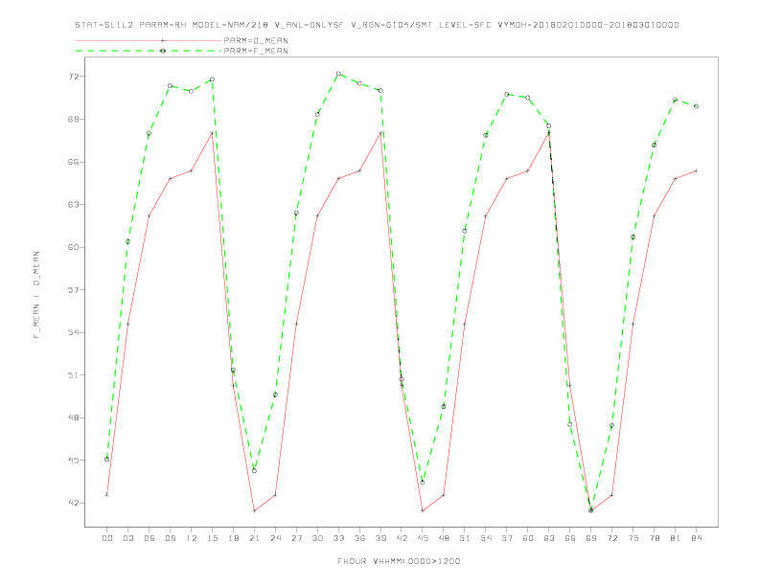Click the x-axis hour label 03
Viewport: 759px width, 586px height.
[x=127, y=538]
